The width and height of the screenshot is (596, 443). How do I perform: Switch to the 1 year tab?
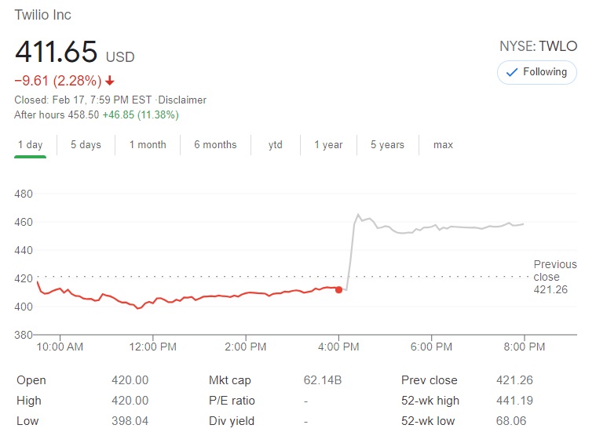point(328,144)
